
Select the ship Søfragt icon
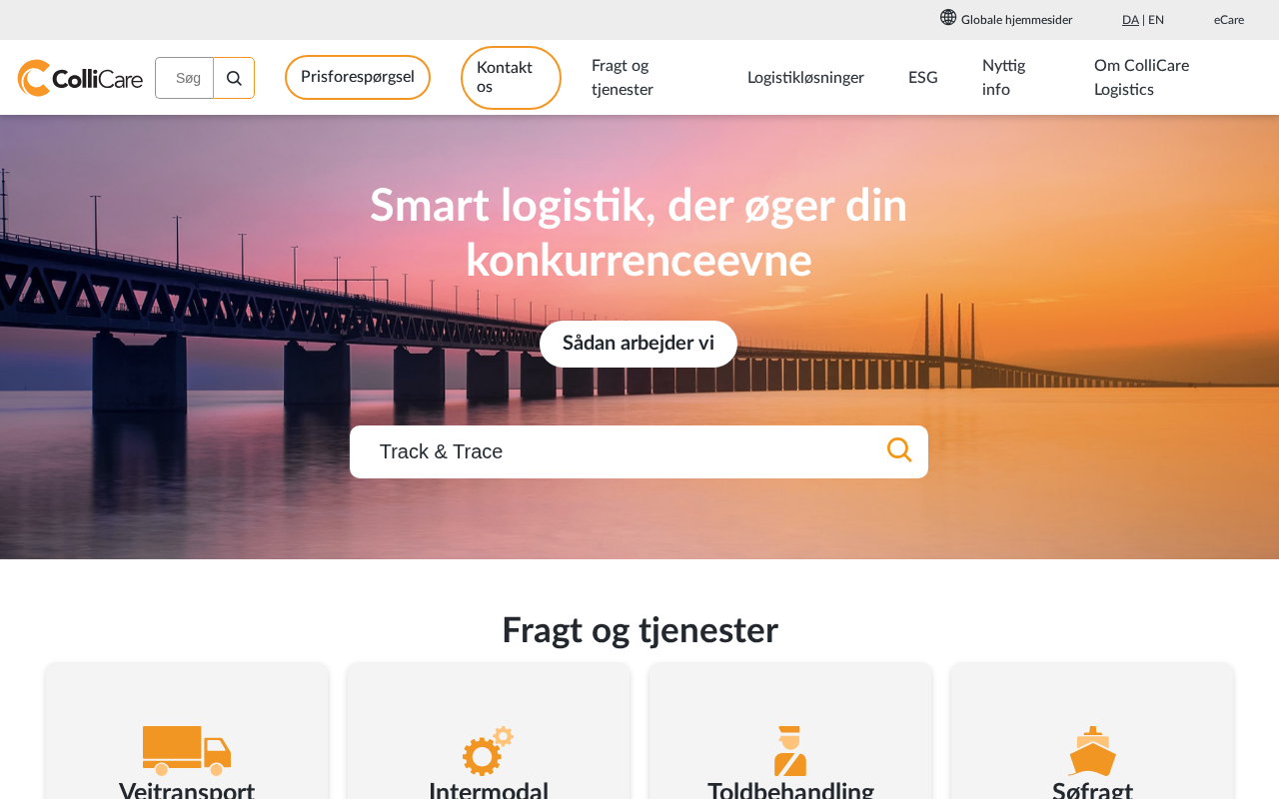point(1092,751)
